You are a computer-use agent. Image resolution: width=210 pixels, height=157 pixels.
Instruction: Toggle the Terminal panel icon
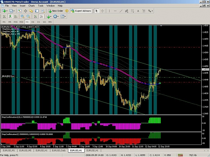tap(37, 11)
